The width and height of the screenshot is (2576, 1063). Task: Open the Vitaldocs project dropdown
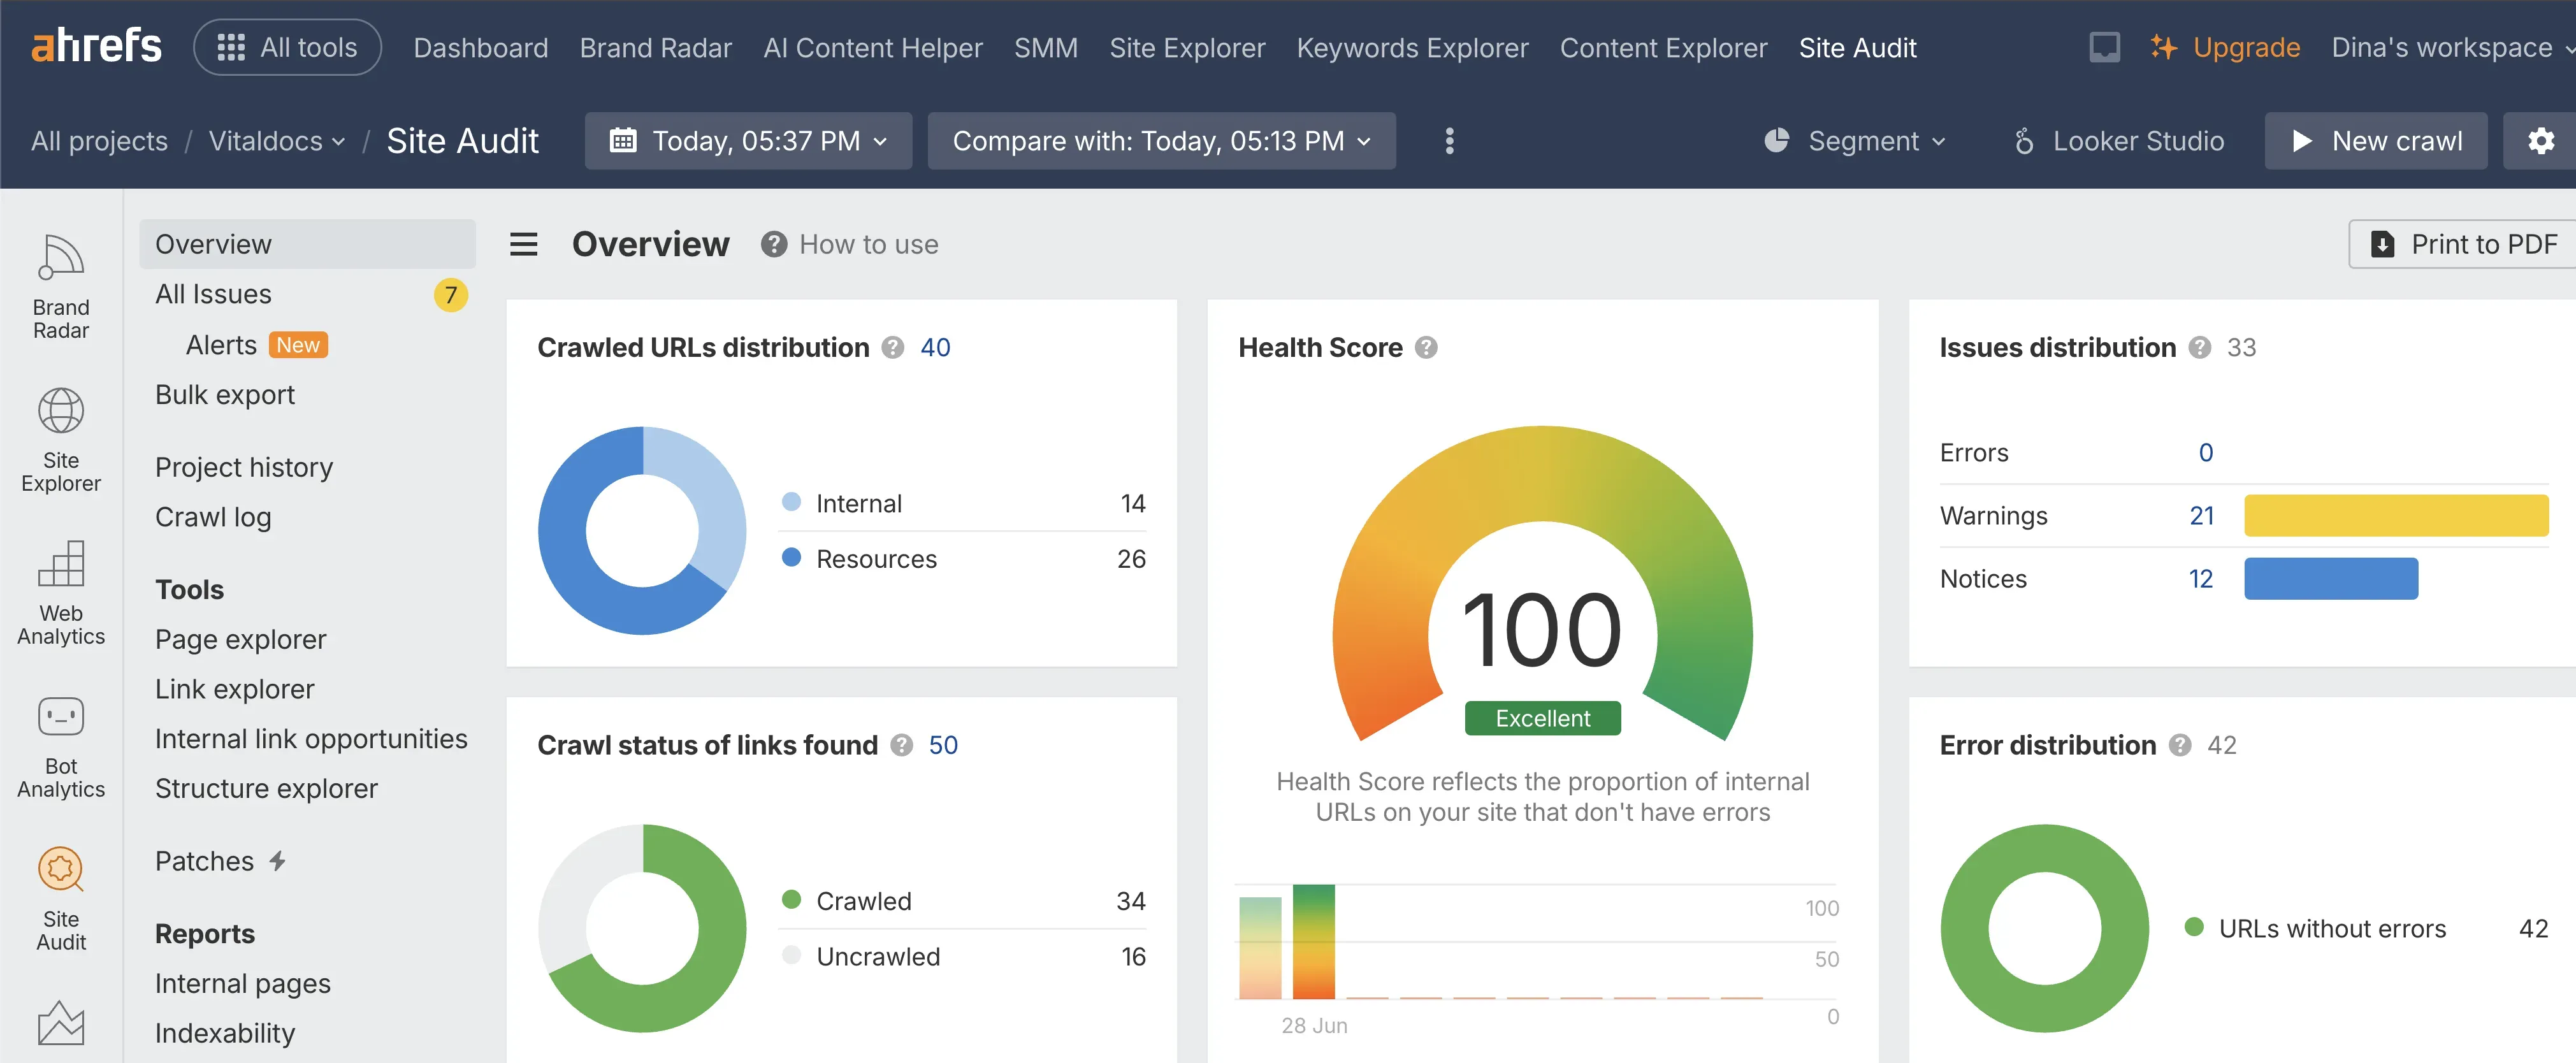tap(276, 141)
